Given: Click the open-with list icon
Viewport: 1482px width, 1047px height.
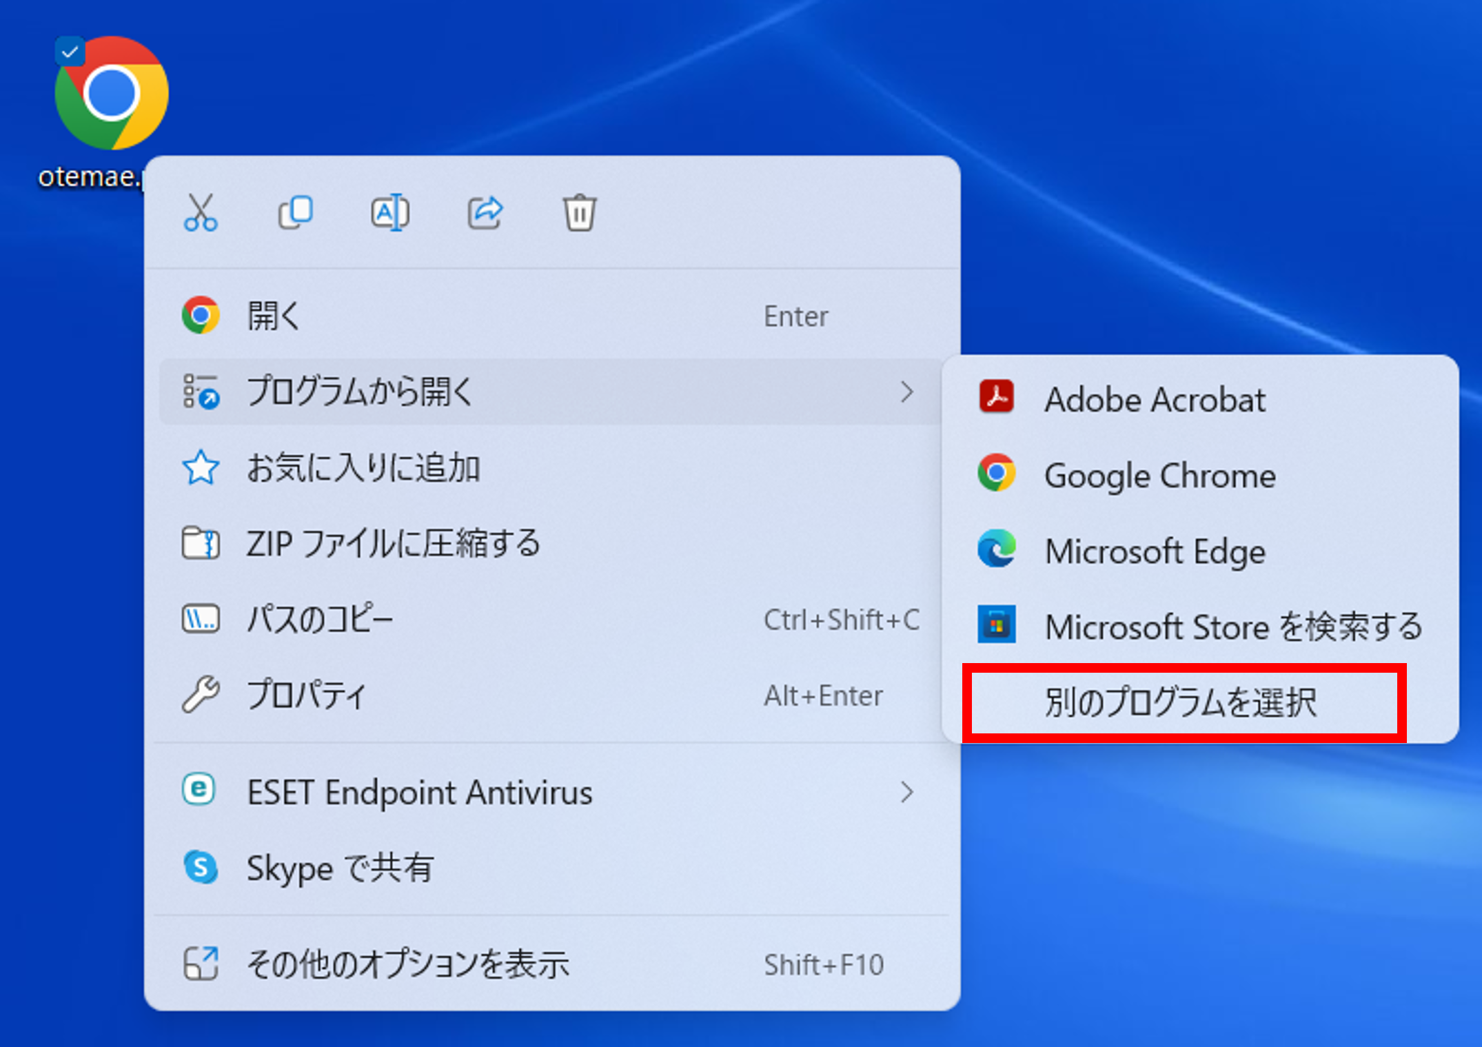Looking at the screenshot, I should click(201, 392).
